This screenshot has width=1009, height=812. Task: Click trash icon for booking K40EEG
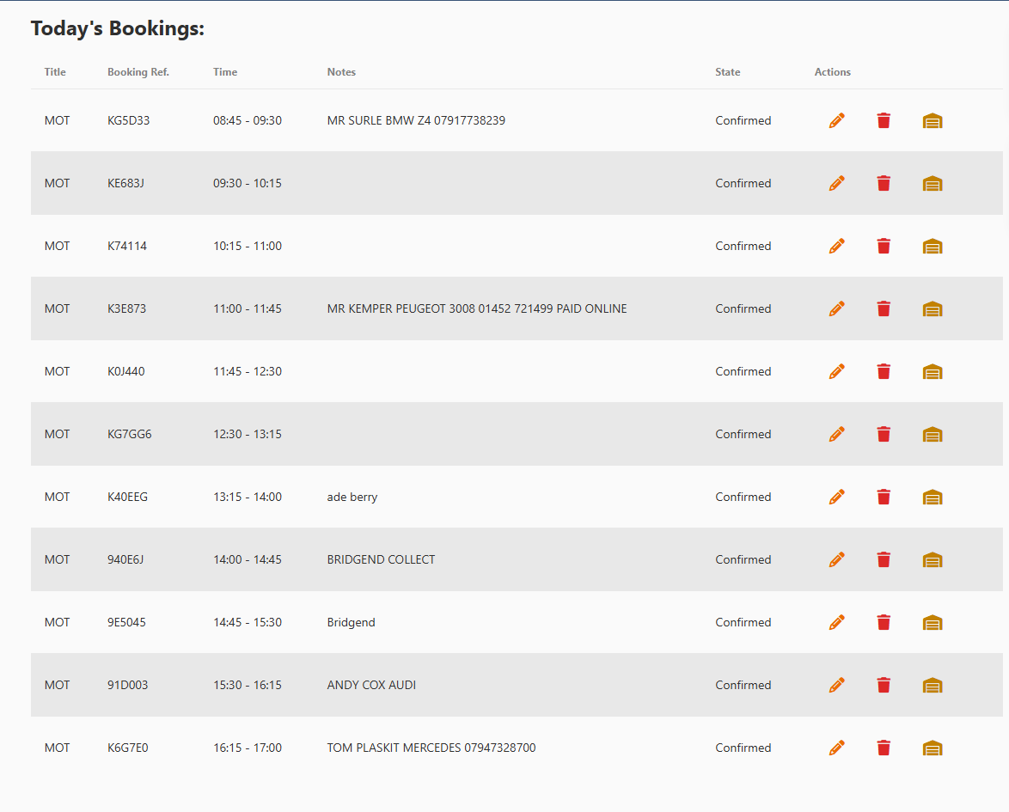tap(884, 497)
